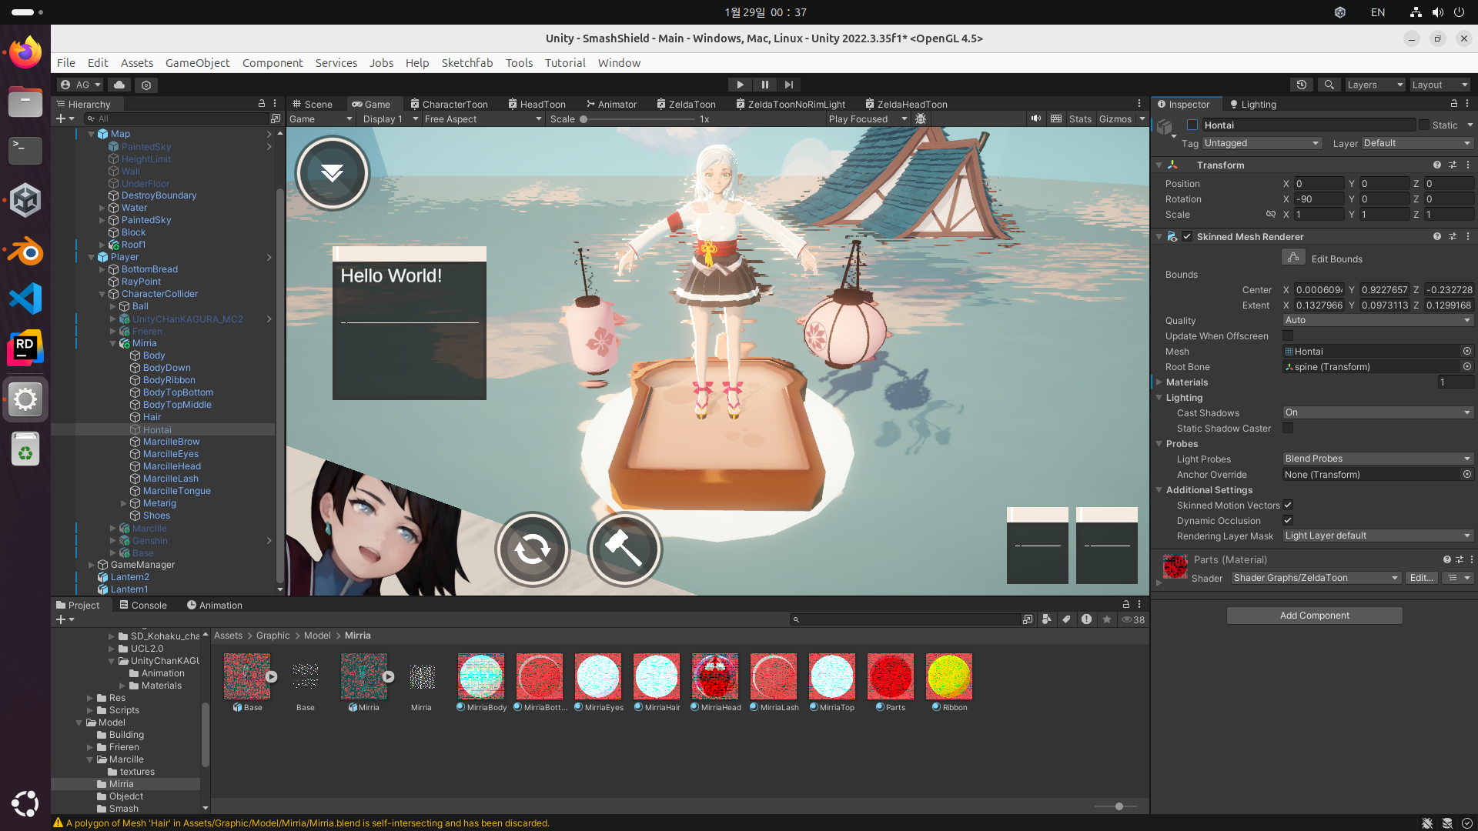The height and width of the screenshot is (831, 1478).
Task: Open the Sketchfab menu
Action: click(x=466, y=63)
